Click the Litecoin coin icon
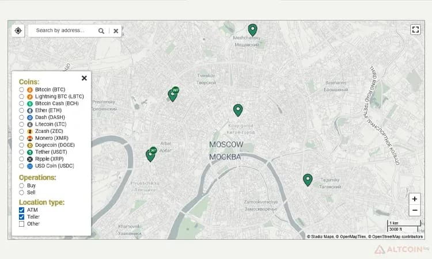This screenshot has width=432, height=259. pyautogui.click(x=30, y=124)
